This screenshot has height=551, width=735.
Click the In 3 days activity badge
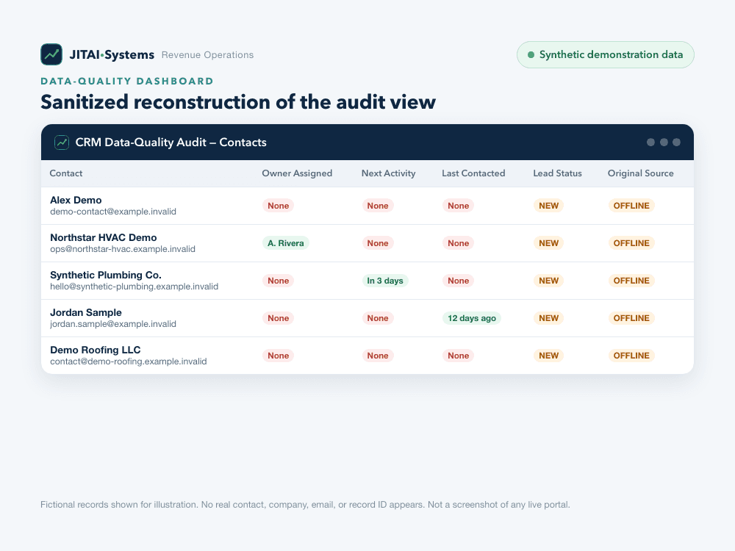(385, 281)
